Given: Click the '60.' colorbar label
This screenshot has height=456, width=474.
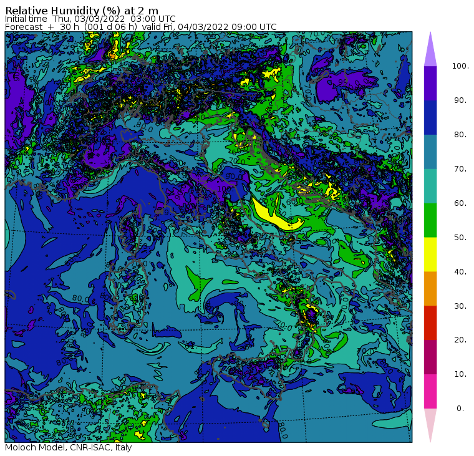Looking at the screenshot, I should (x=460, y=203).
